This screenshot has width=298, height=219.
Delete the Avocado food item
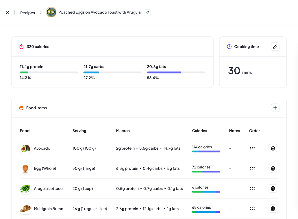pyautogui.click(x=273, y=148)
